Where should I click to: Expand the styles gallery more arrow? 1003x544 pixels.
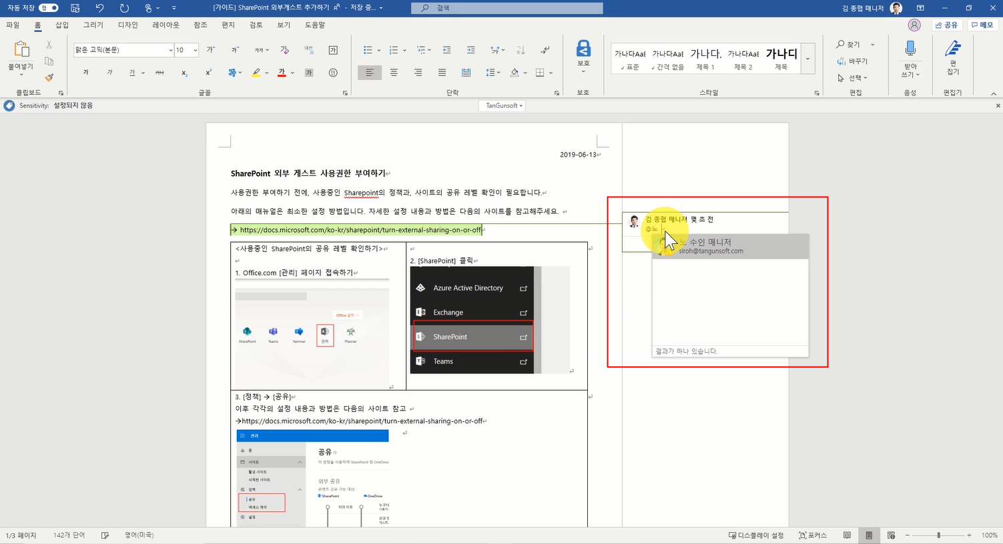tap(807, 59)
